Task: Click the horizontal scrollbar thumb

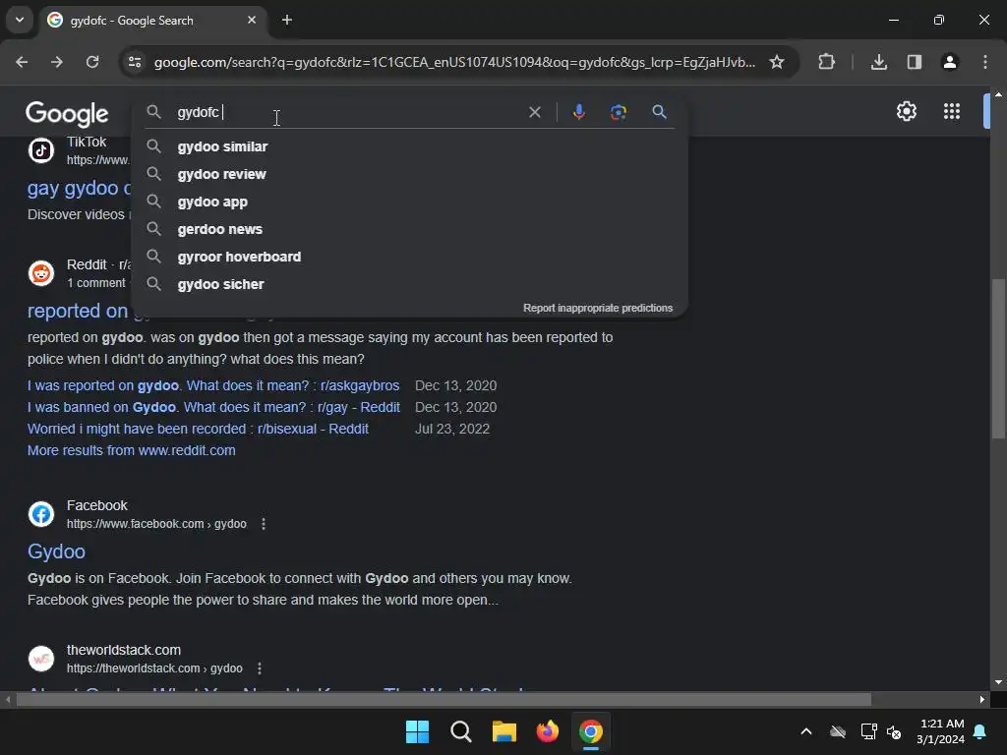Action: click(x=444, y=699)
